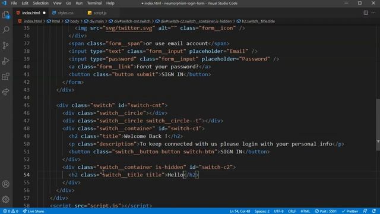Open Source Control view icon
Image resolution: width=380 pixels, height=214 pixels.
6,45
